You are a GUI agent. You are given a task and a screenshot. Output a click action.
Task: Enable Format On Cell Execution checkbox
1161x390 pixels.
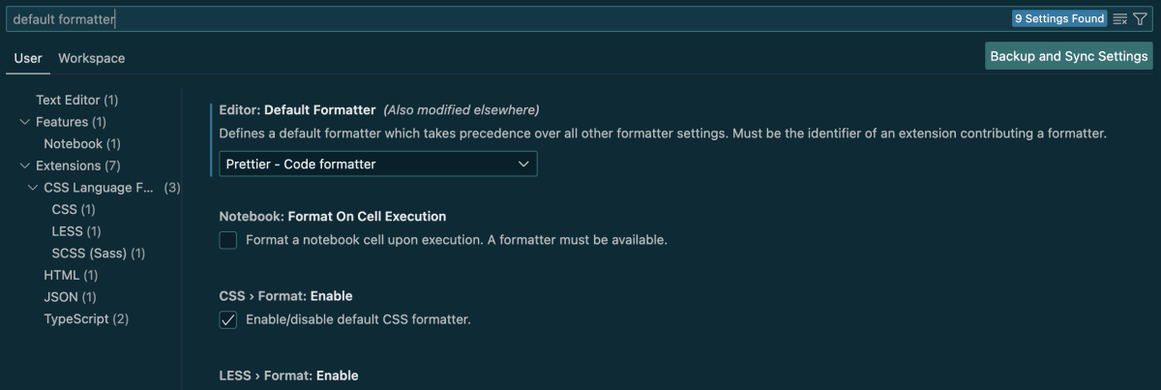point(228,240)
